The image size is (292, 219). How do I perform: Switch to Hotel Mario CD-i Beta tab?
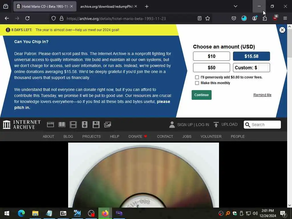[x=45, y=7]
